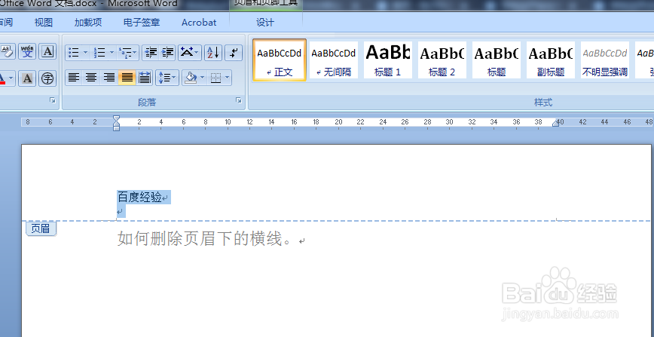
Task: Apply the bottom border button
Action: click(x=215, y=78)
